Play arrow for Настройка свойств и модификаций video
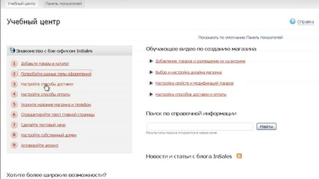 click(x=151, y=83)
